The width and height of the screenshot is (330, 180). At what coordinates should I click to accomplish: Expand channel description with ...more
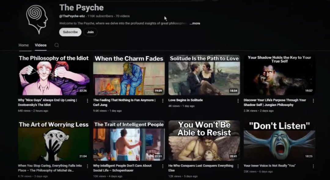coord(195,24)
